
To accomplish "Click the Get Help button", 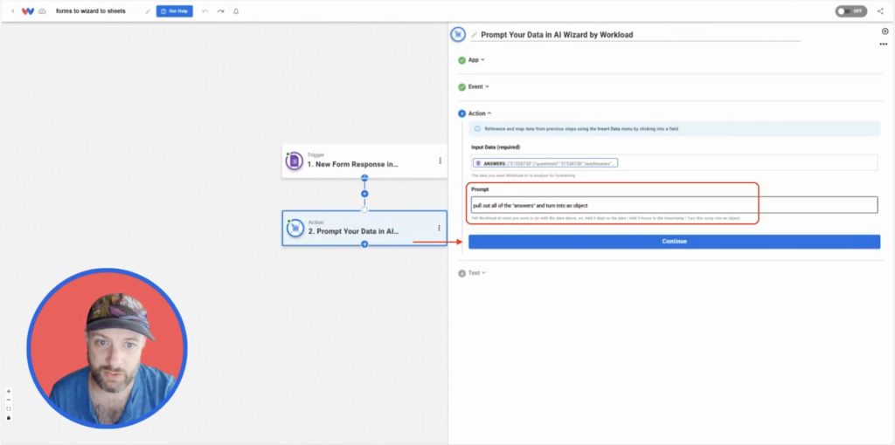I will [x=175, y=11].
